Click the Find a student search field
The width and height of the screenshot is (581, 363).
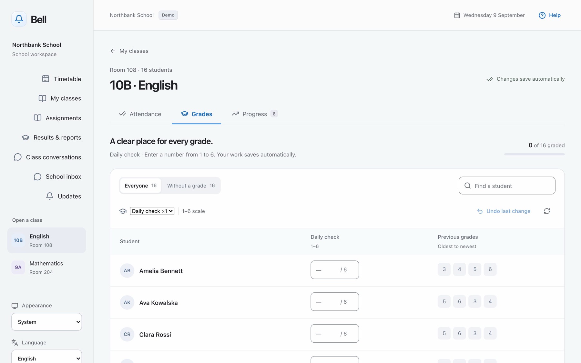pyautogui.click(x=507, y=186)
